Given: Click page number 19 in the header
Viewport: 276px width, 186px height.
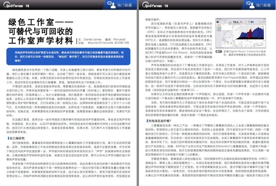Looking at the screenshot, I should point(166,6).
